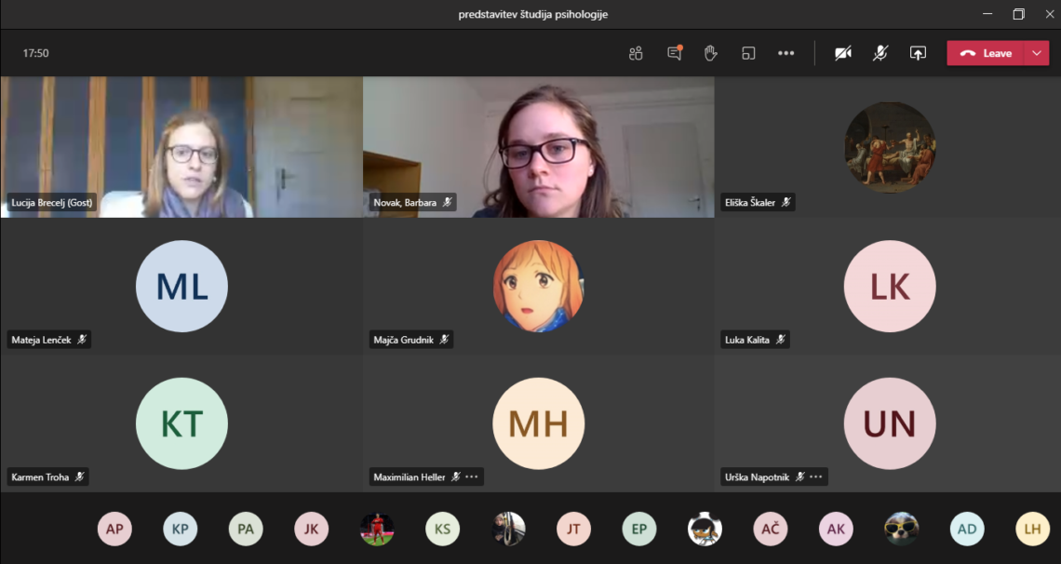Click the cartoon duck participant avatar
This screenshot has height=564, width=1061.
(x=705, y=529)
